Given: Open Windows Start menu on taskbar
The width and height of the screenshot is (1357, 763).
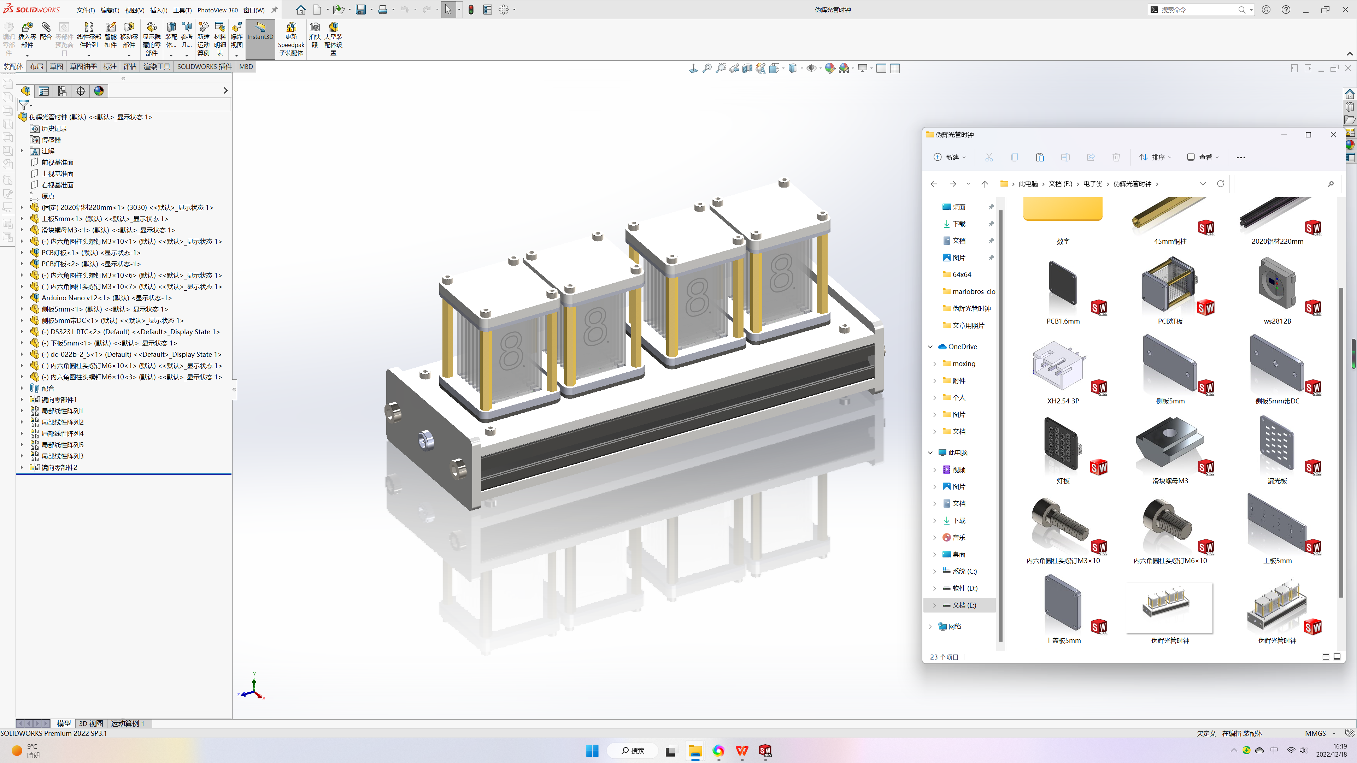Looking at the screenshot, I should pos(592,750).
